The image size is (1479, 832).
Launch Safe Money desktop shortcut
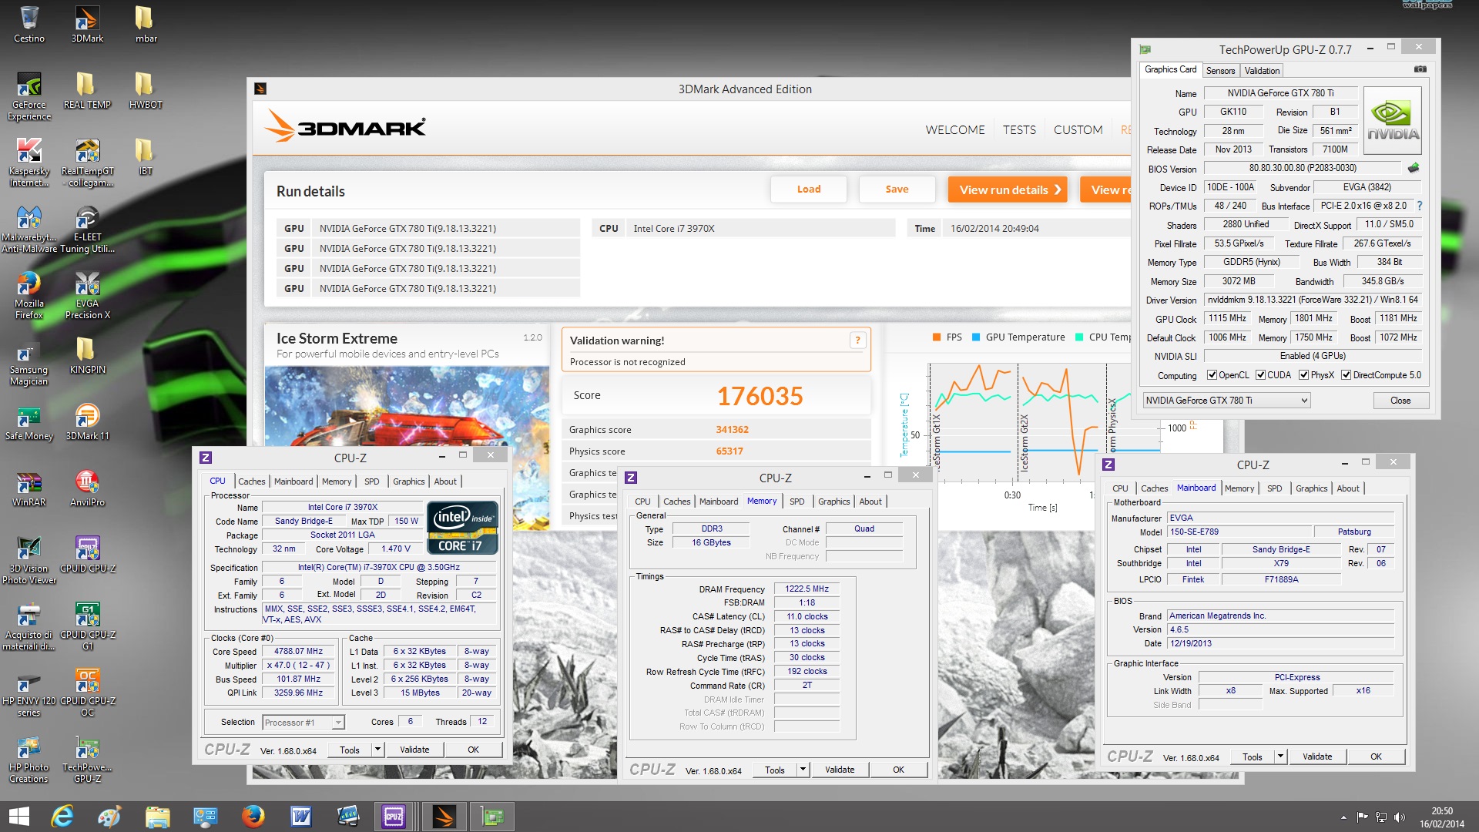tap(29, 422)
